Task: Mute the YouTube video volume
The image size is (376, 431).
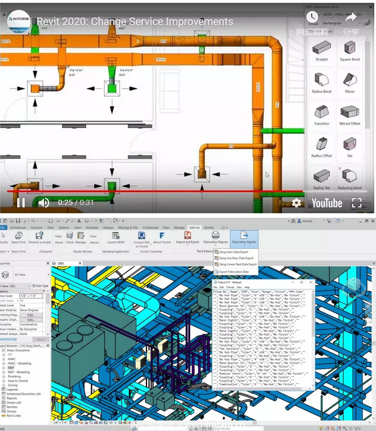Action: pos(43,203)
